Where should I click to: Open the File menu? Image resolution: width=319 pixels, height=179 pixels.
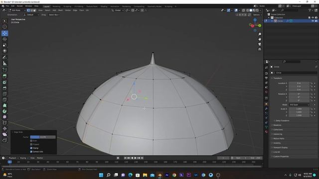click(x=7, y=6)
